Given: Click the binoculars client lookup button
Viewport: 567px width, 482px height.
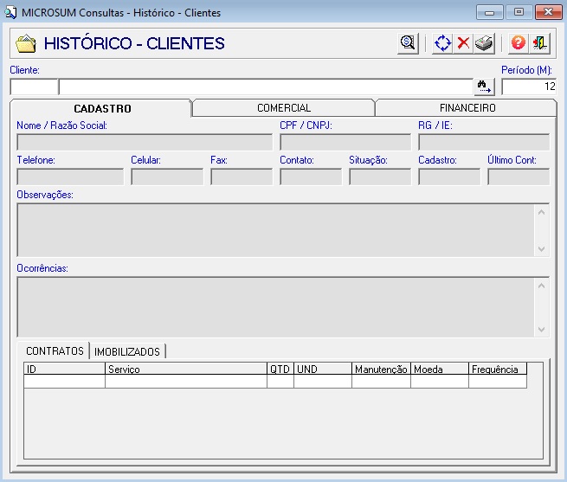Looking at the screenshot, I should 484,87.
